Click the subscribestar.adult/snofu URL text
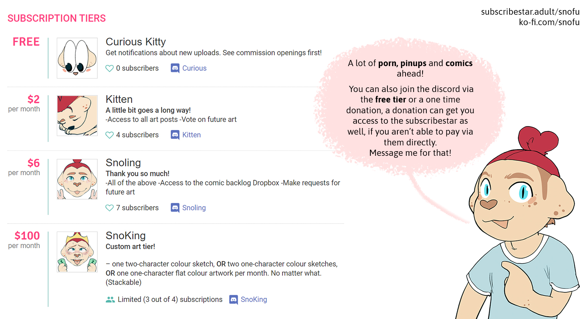588x319 pixels. pos(530,12)
